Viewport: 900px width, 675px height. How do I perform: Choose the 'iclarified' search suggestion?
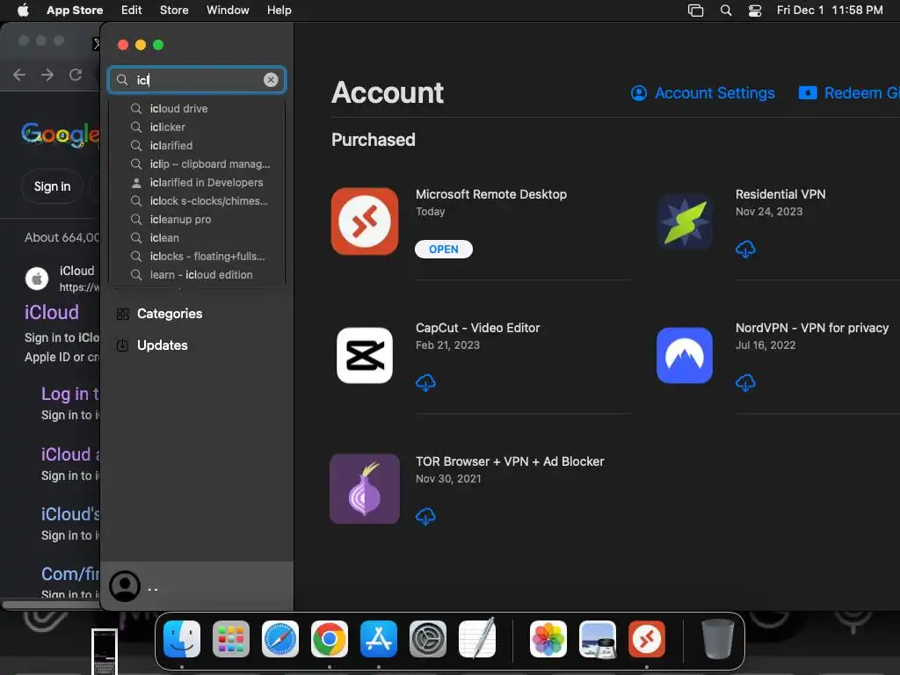click(x=197, y=145)
